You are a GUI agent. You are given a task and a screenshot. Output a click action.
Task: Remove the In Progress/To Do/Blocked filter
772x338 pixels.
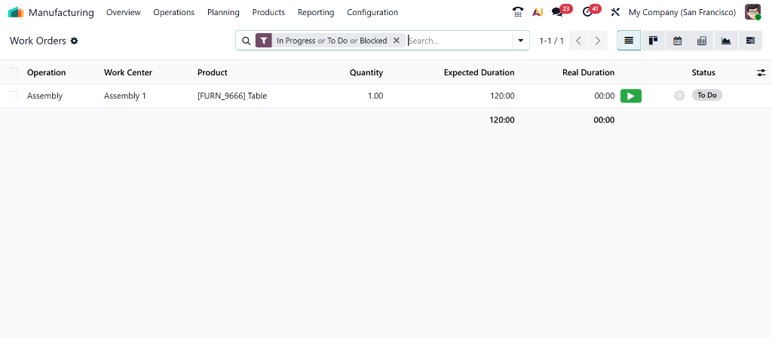397,41
